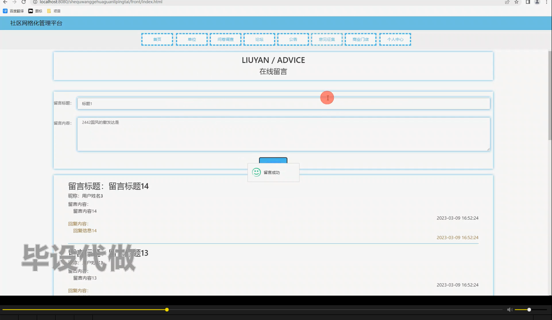Click the reply text 回复信息14
Image resolution: width=552 pixels, height=320 pixels.
click(x=85, y=231)
